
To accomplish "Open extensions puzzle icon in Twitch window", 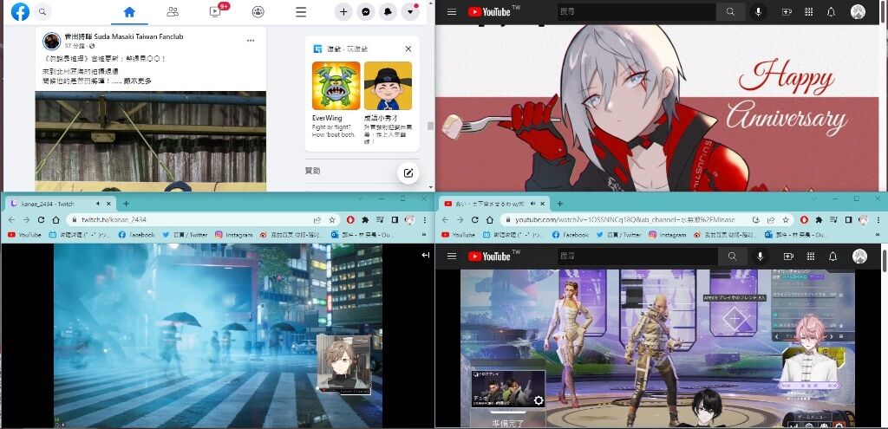I will click(x=366, y=219).
